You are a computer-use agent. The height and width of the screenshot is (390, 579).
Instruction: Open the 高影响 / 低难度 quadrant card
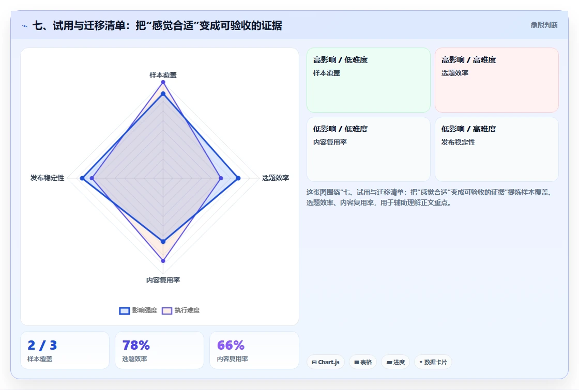pos(369,80)
